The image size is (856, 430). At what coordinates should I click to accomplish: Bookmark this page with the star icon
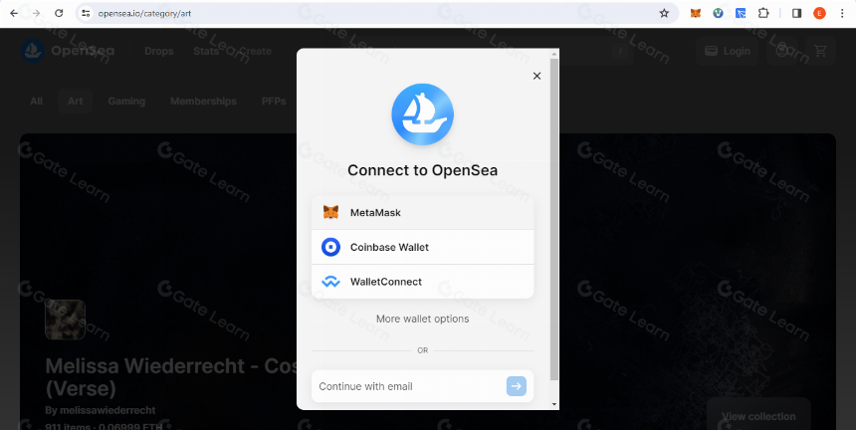point(664,13)
